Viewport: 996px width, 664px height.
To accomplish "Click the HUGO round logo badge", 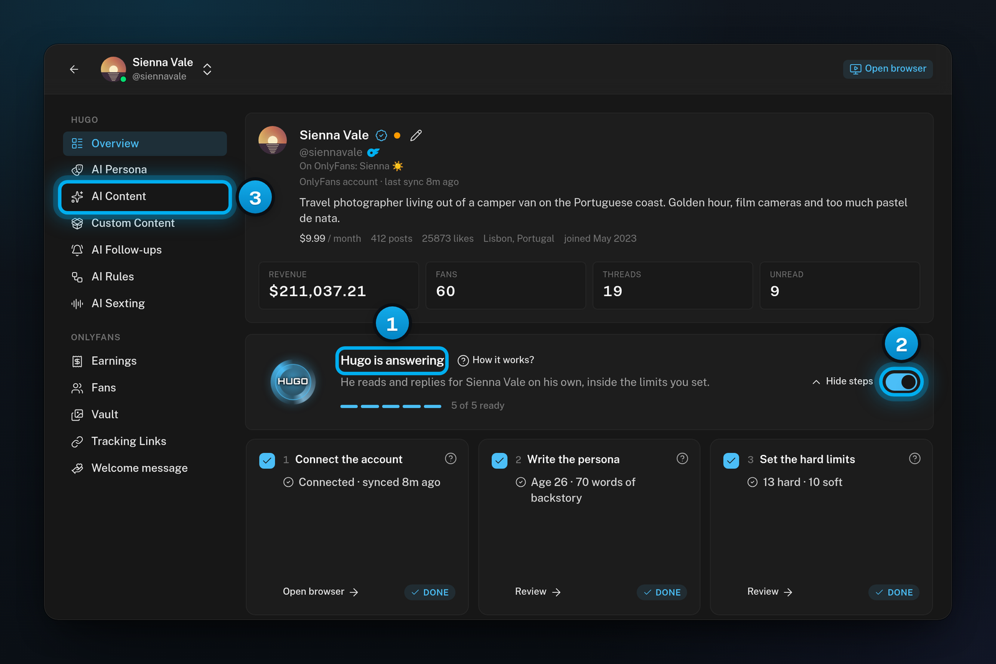I will (x=293, y=381).
